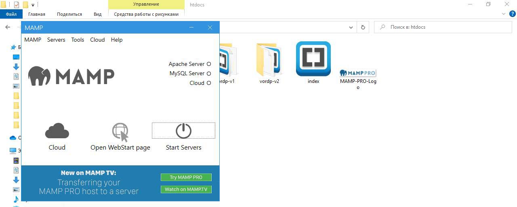Expand the Explorer ribbon chevron
The width and height of the screenshot is (517, 207).
(x=504, y=14)
